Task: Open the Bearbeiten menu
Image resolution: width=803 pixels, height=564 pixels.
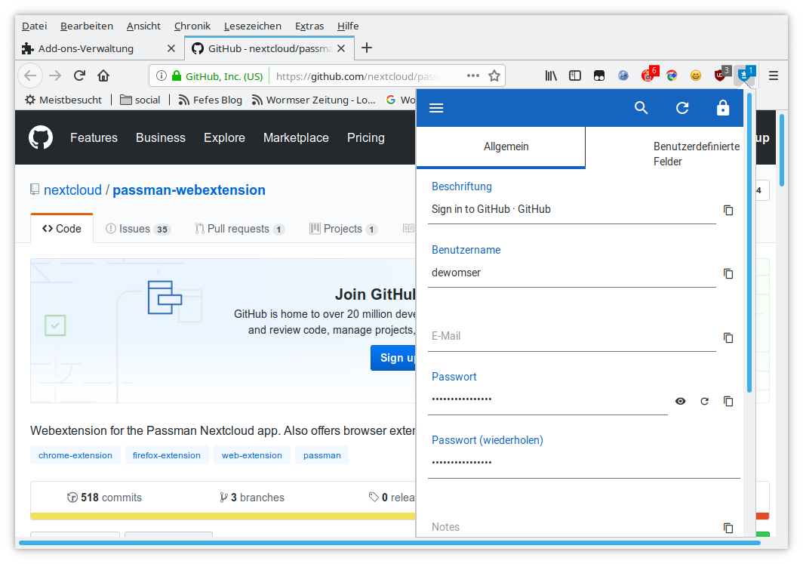Action: click(87, 26)
